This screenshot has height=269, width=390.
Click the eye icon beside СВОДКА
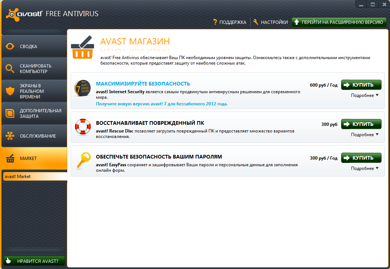tap(10, 47)
